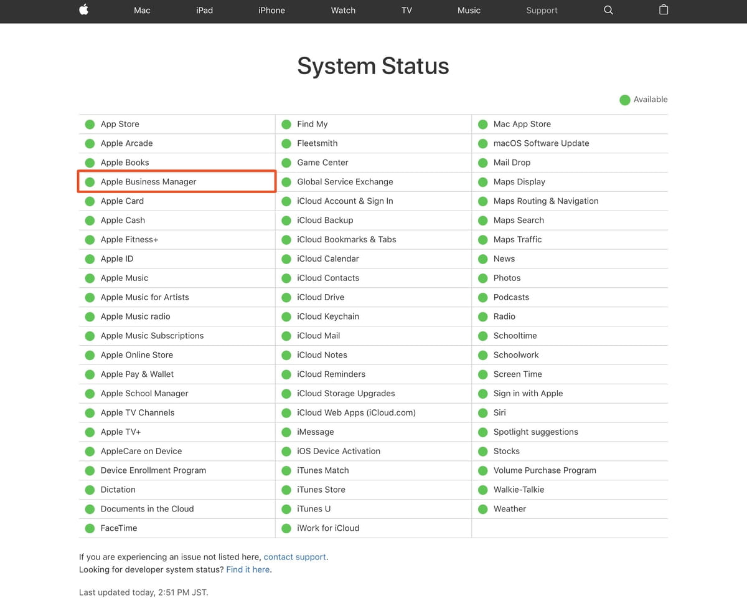
Task: Click the green status dot beside Apple Music radio
Action: (90, 316)
